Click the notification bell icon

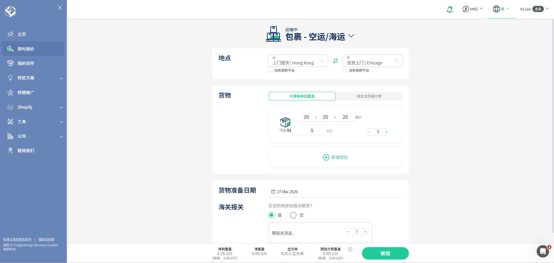449,9
